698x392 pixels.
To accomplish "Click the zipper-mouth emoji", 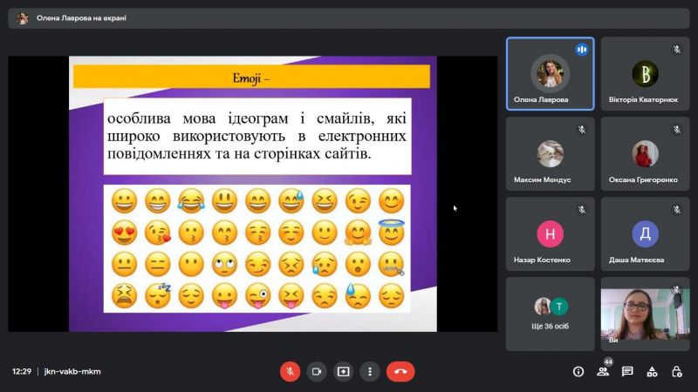I will pos(391,264).
